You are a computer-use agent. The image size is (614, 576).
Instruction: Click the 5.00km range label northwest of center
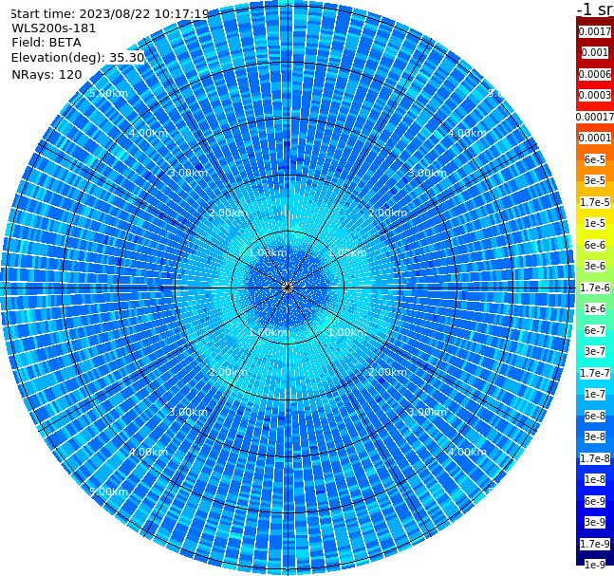coord(108,93)
